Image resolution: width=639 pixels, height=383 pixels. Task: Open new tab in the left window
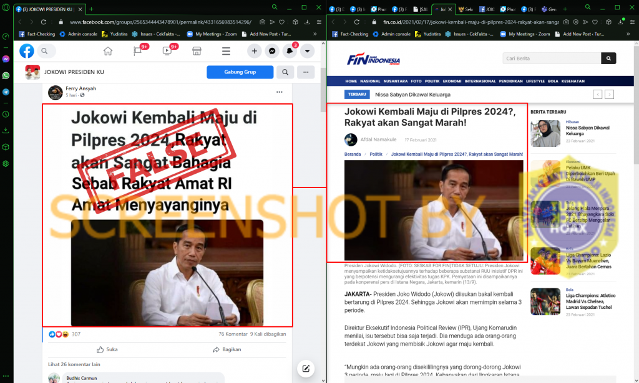pyautogui.click(x=91, y=9)
